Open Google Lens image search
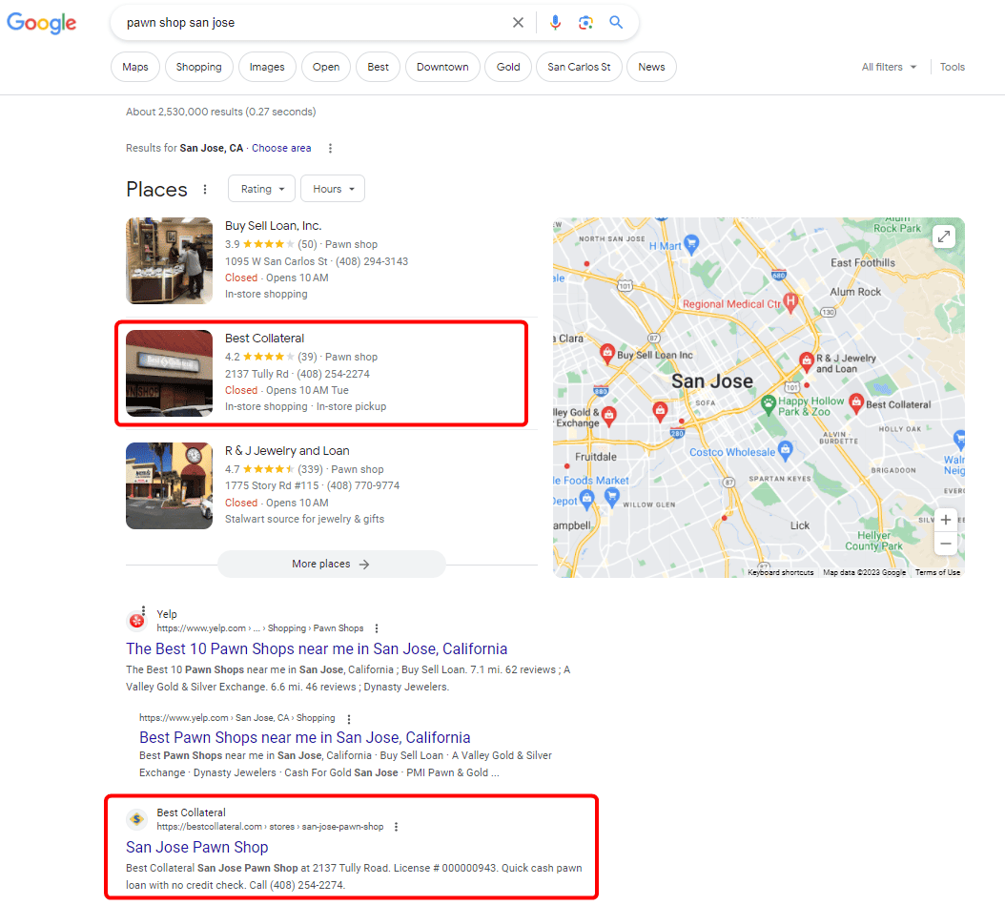 [x=585, y=22]
